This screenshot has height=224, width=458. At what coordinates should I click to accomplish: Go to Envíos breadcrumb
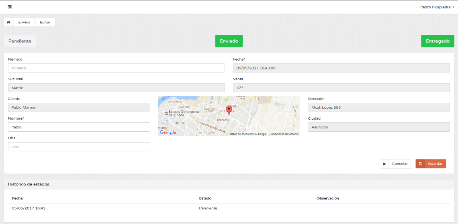click(x=24, y=22)
